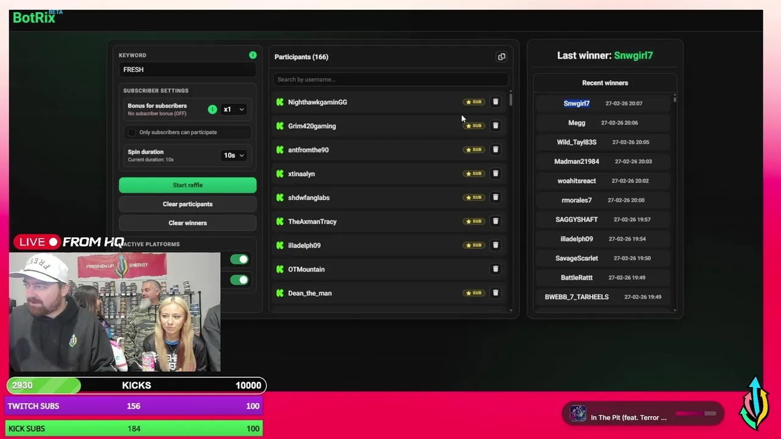
Task: Click the copy participants icon
Action: coord(502,57)
